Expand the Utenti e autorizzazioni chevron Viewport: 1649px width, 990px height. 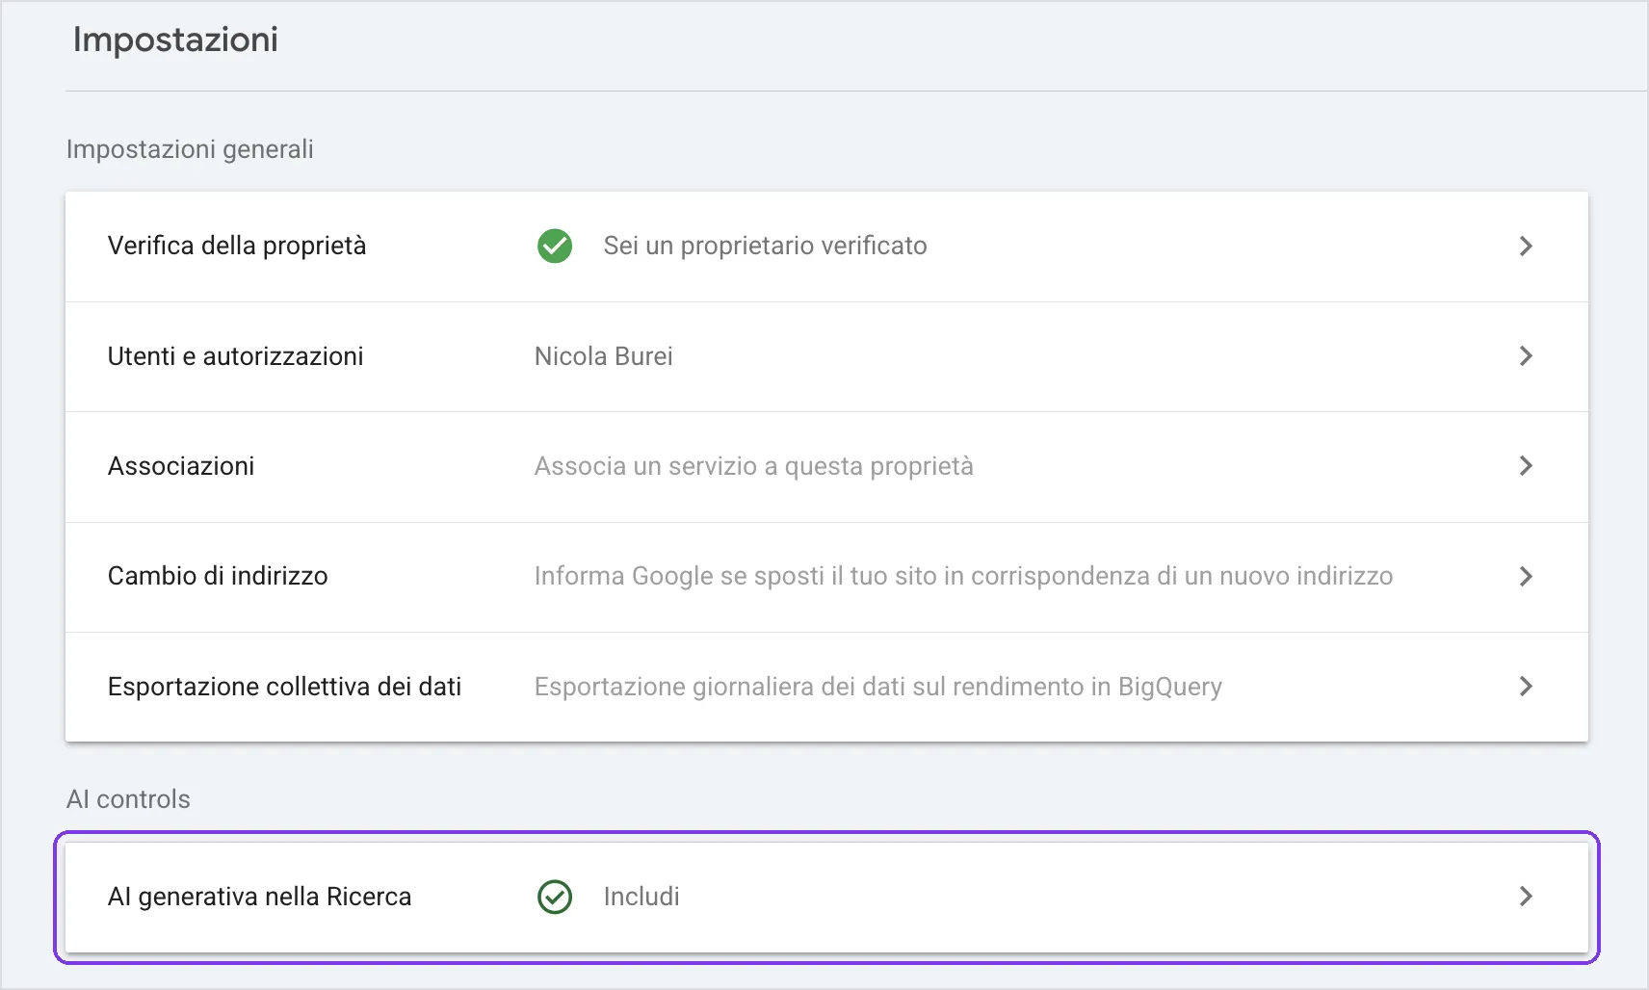(1526, 356)
